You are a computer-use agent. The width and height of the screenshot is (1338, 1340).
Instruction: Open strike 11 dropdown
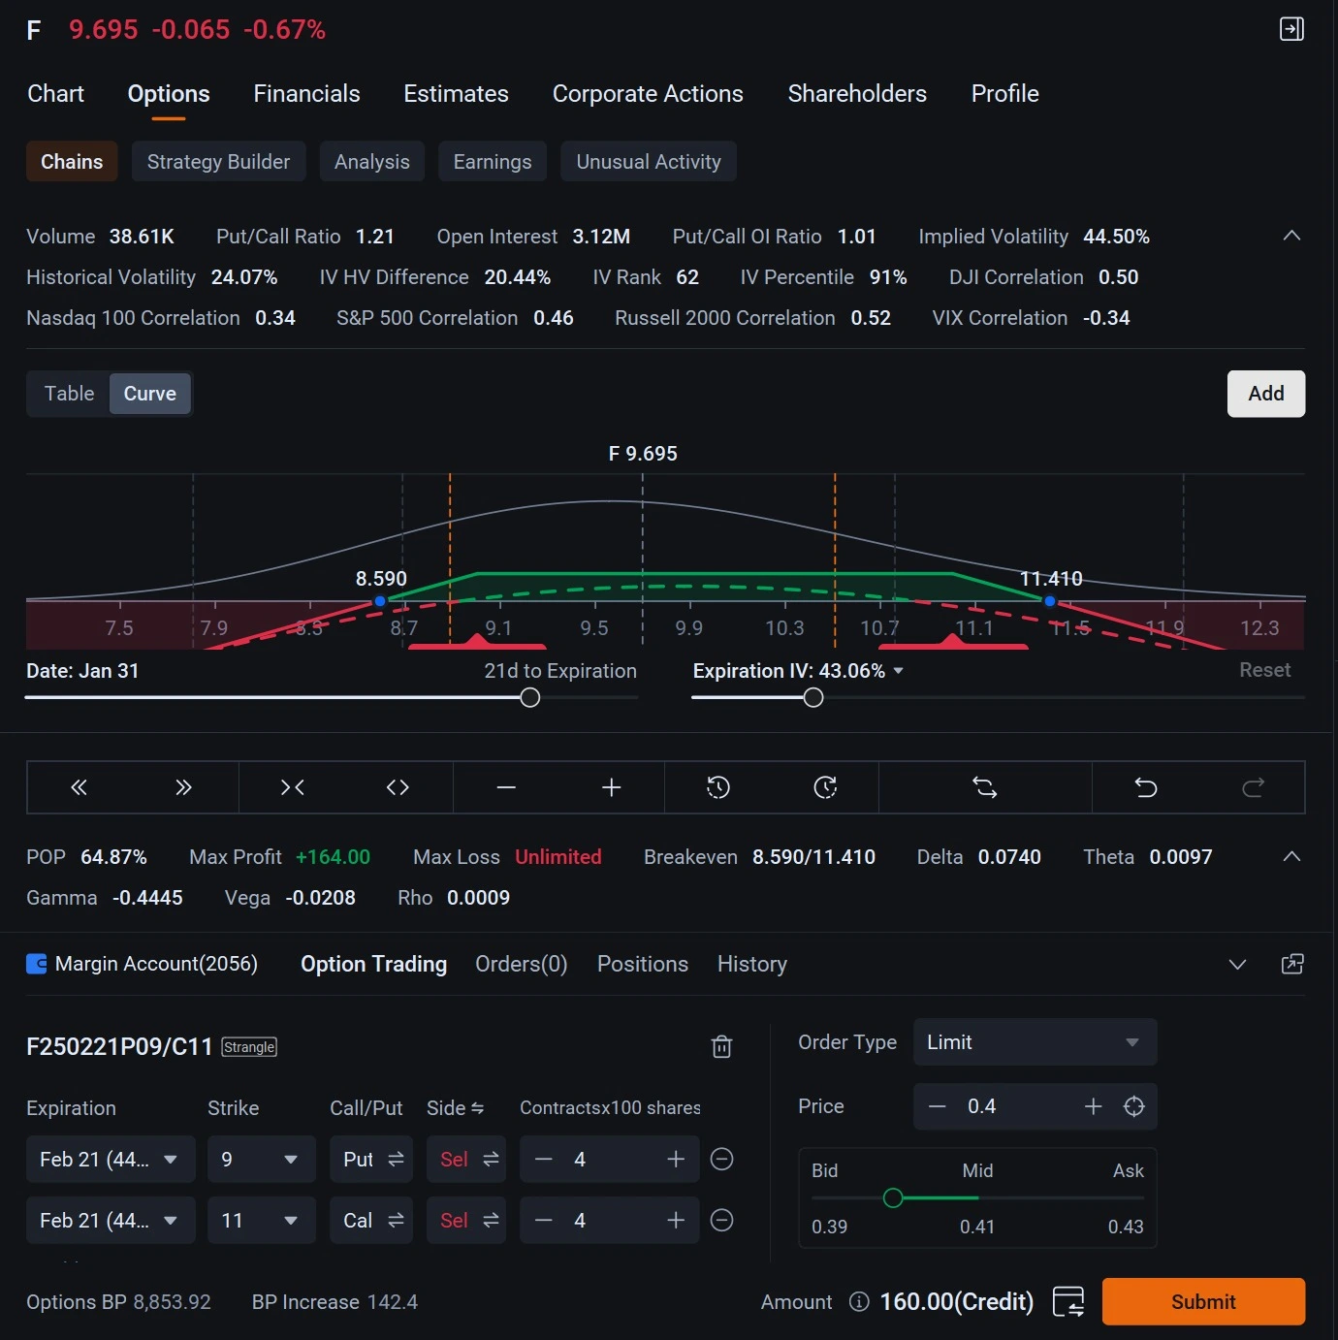coord(262,1220)
